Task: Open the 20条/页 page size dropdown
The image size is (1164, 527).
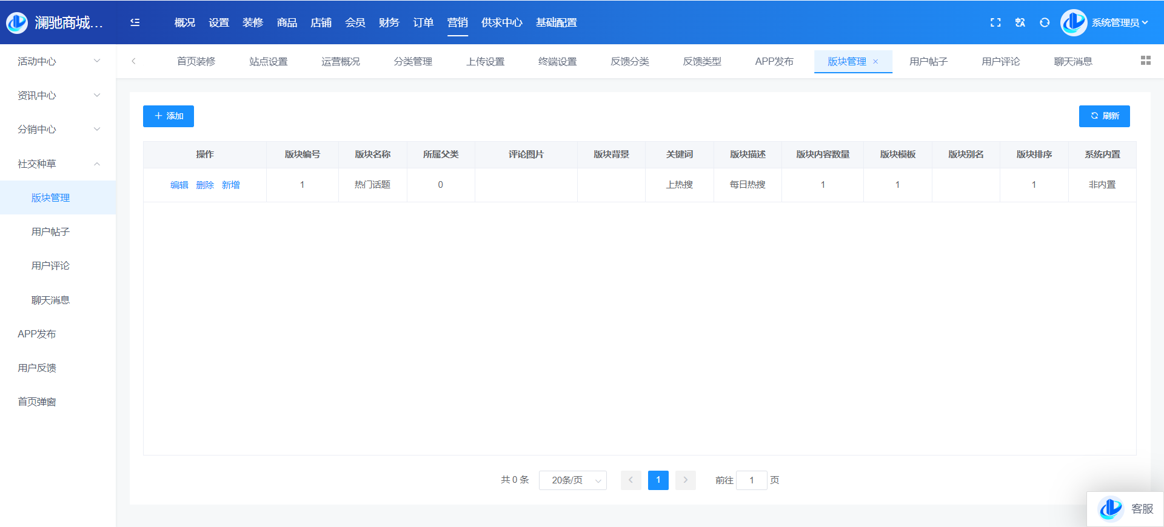Action: click(x=572, y=480)
